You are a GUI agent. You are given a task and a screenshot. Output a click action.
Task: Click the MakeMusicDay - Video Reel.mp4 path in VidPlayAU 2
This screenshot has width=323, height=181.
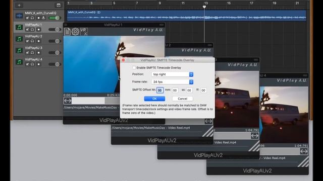tap(151, 128)
